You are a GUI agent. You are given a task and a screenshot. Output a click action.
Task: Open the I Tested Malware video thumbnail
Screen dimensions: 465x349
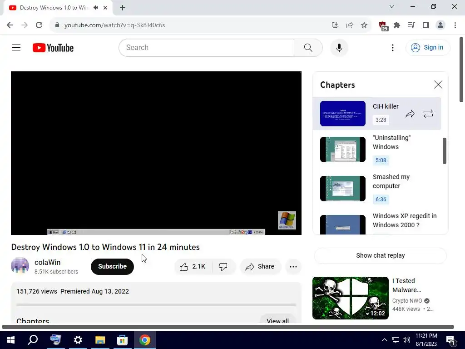(351, 298)
